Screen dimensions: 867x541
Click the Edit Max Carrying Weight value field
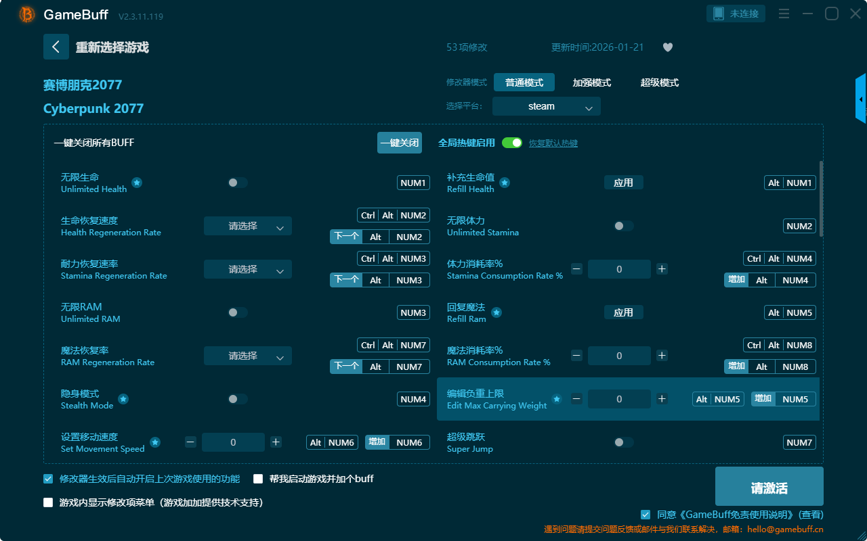coord(619,399)
